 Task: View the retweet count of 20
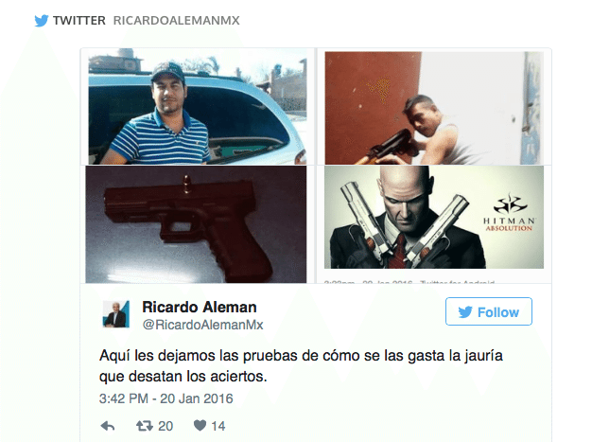point(165,426)
